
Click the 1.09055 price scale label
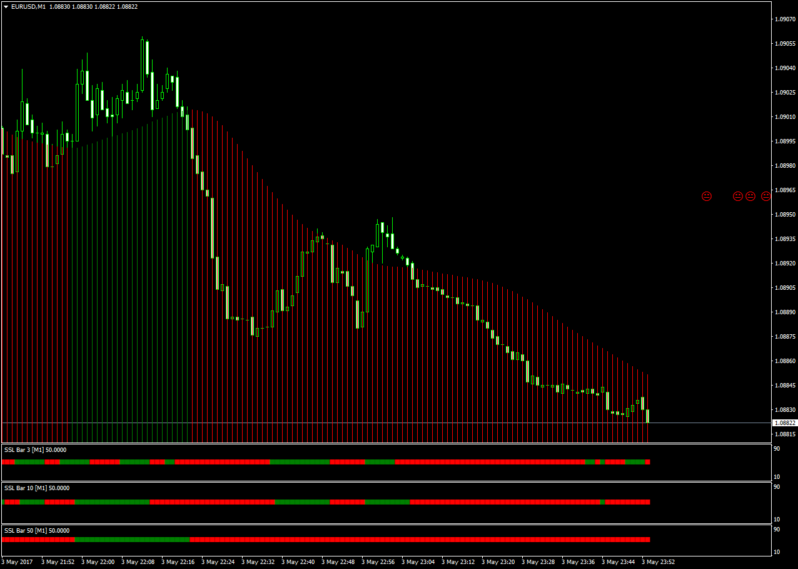coord(785,44)
